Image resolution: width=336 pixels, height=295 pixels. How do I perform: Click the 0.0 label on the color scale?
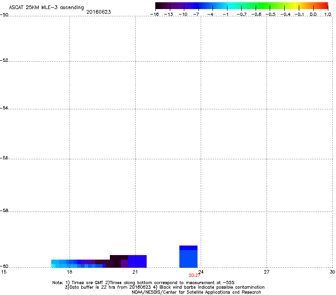(313, 15)
